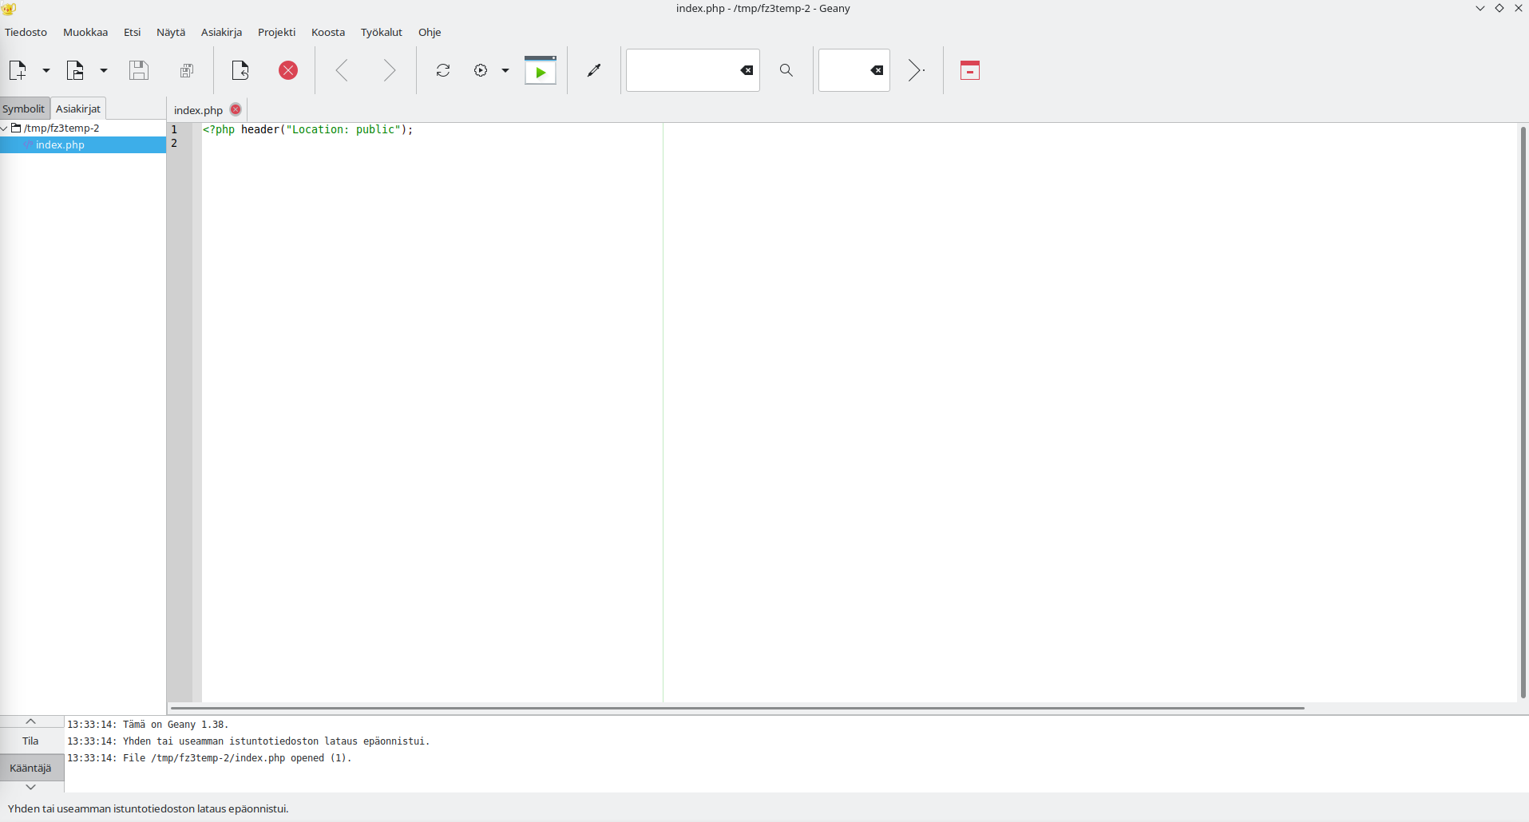
Task: Collapse the /tmp/fz3temp-2 folder tree node
Action: (5, 128)
